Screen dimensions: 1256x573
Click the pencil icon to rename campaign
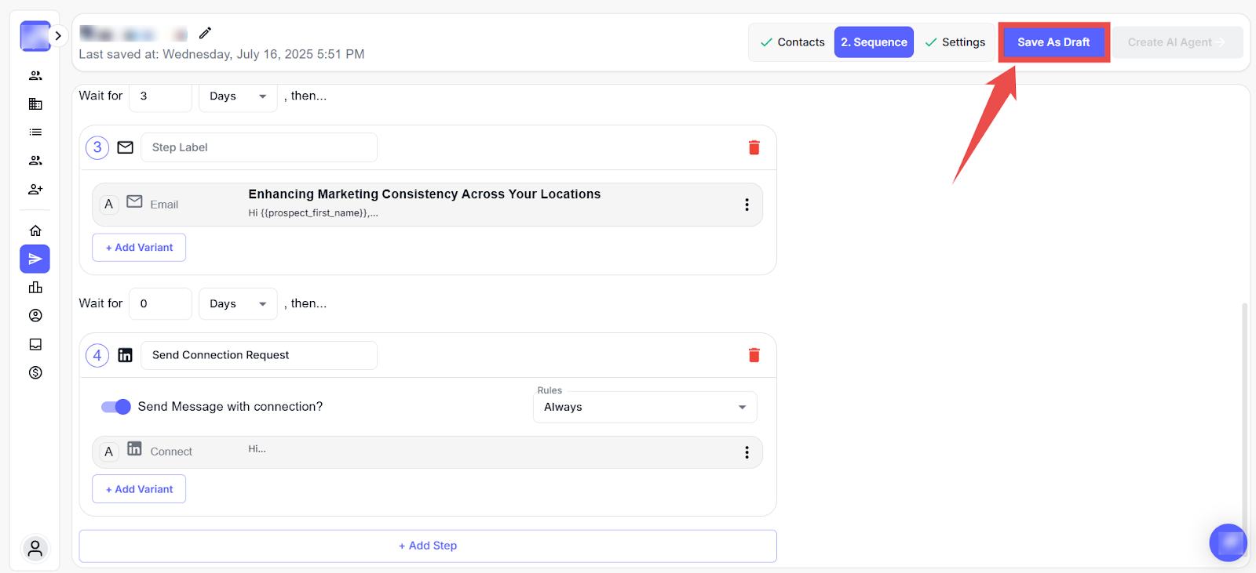pos(205,33)
